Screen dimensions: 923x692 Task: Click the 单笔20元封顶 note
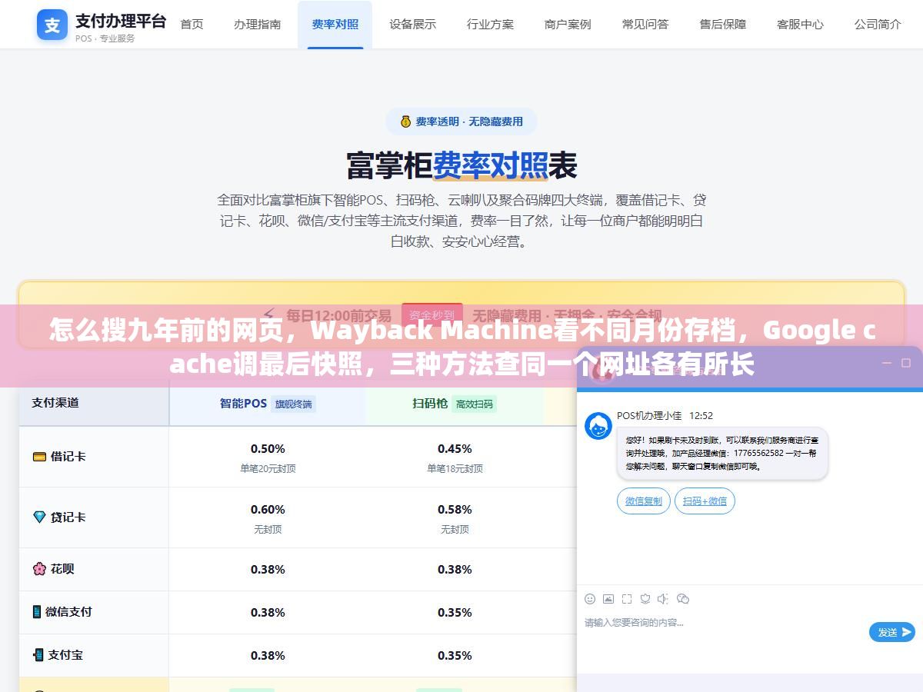[x=268, y=468]
